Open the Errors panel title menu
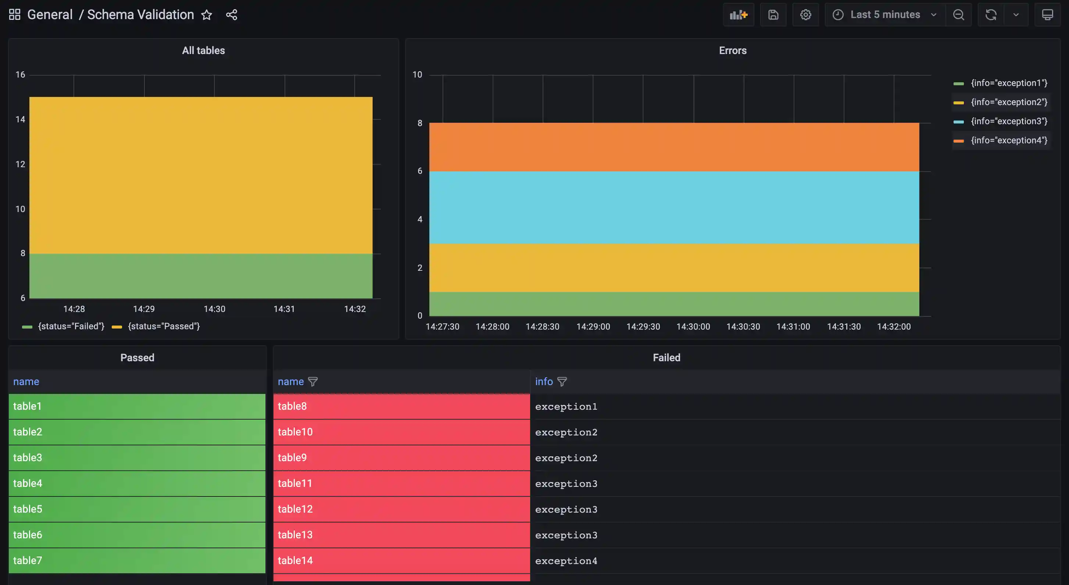The width and height of the screenshot is (1069, 585). click(x=732, y=51)
